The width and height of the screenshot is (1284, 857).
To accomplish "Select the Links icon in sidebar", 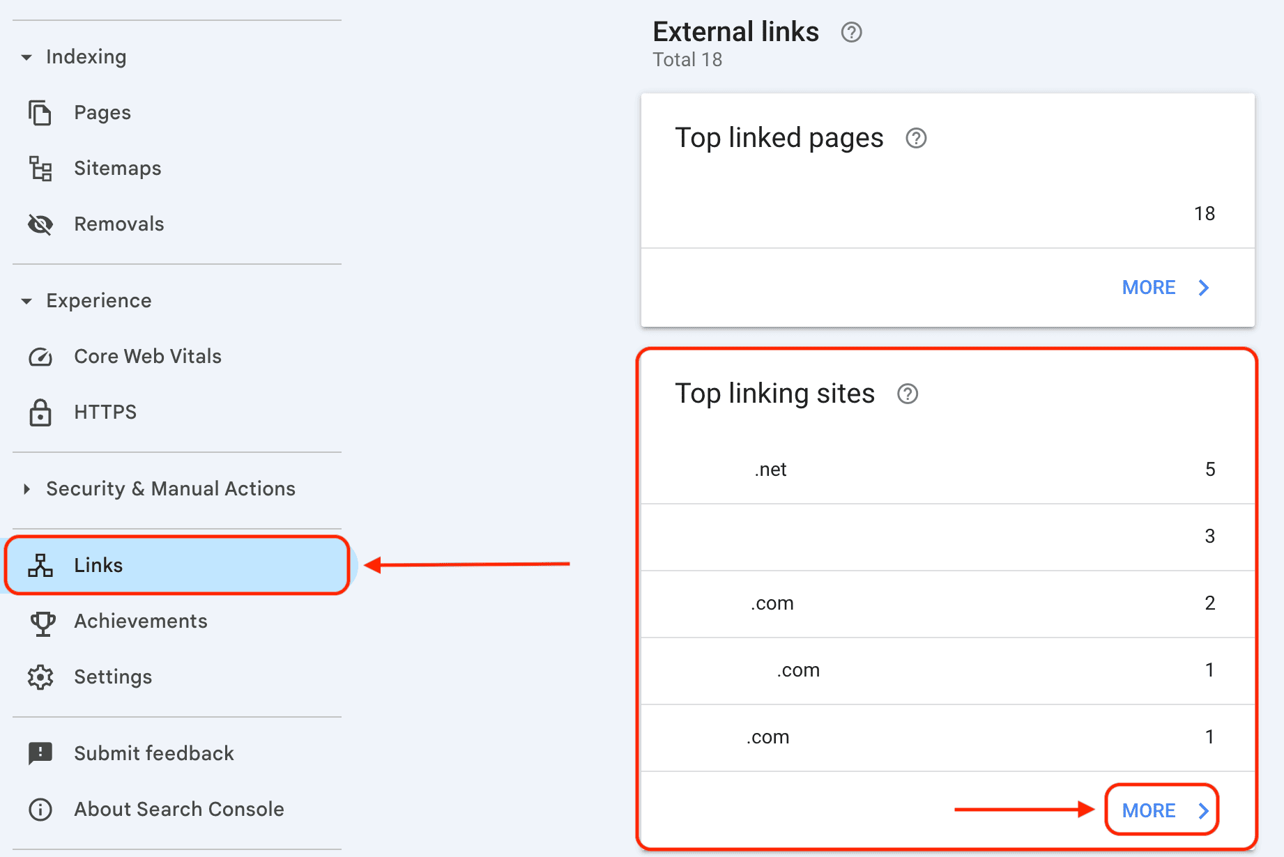I will tap(40, 565).
